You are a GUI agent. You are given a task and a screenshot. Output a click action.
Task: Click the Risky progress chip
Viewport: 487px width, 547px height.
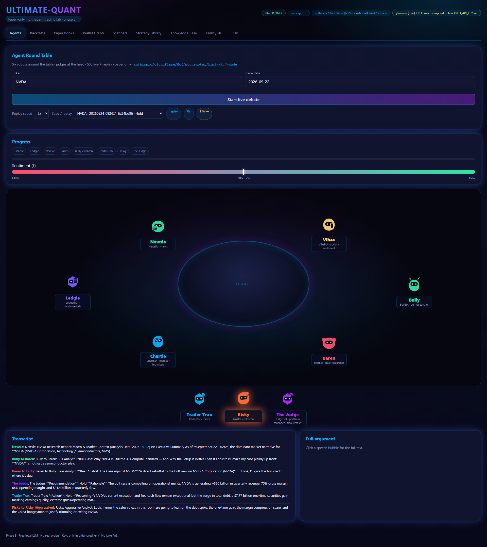click(x=123, y=151)
